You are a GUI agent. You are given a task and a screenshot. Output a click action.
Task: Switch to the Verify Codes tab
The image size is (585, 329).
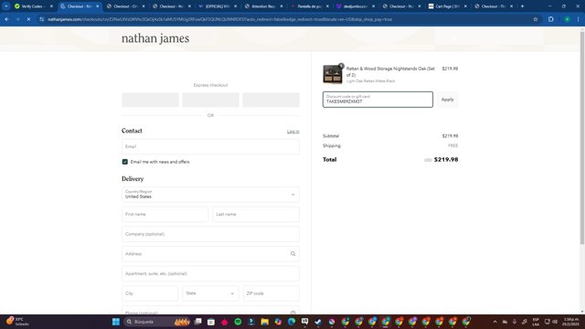tap(31, 6)
